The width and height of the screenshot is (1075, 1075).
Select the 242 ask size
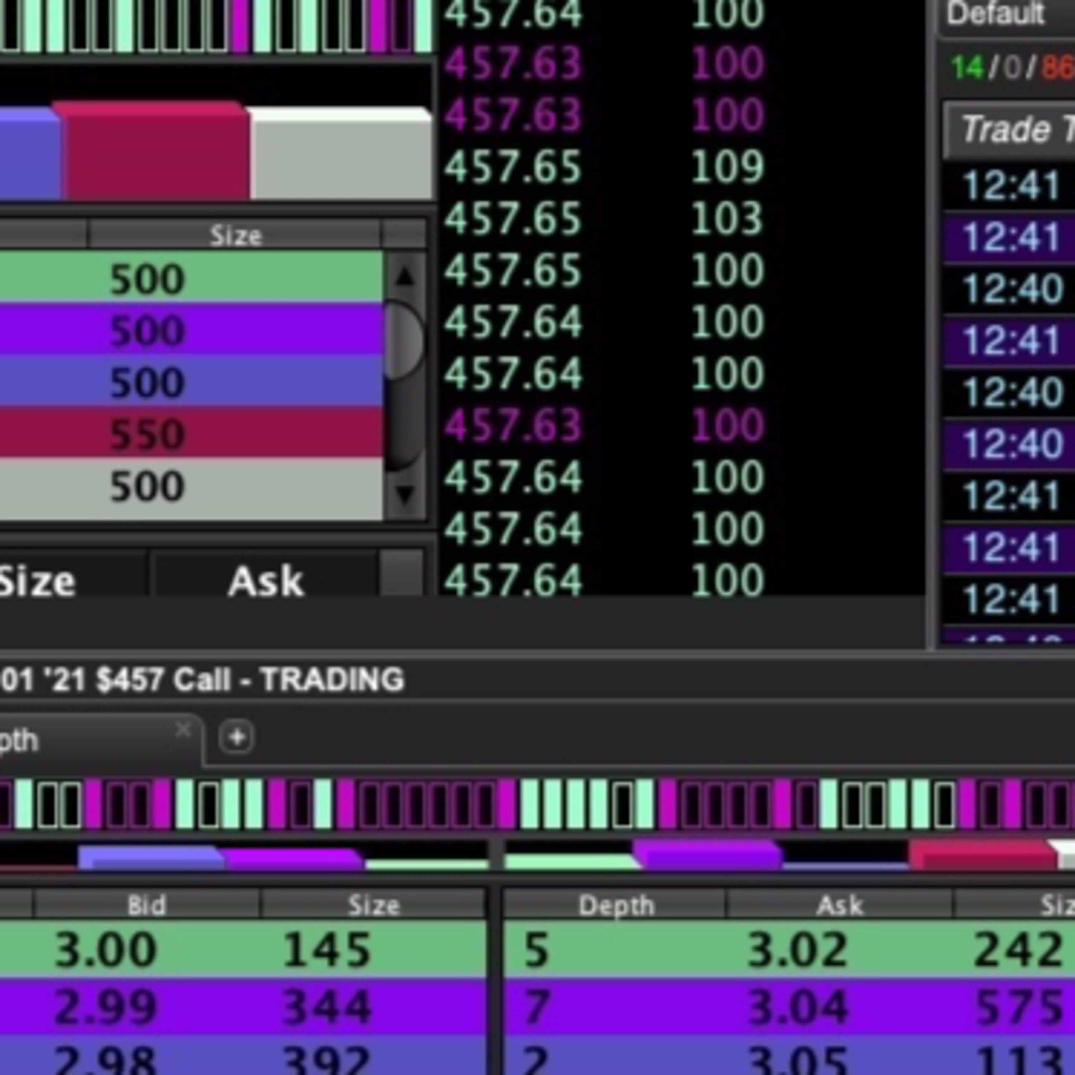tap(1018, 950)
